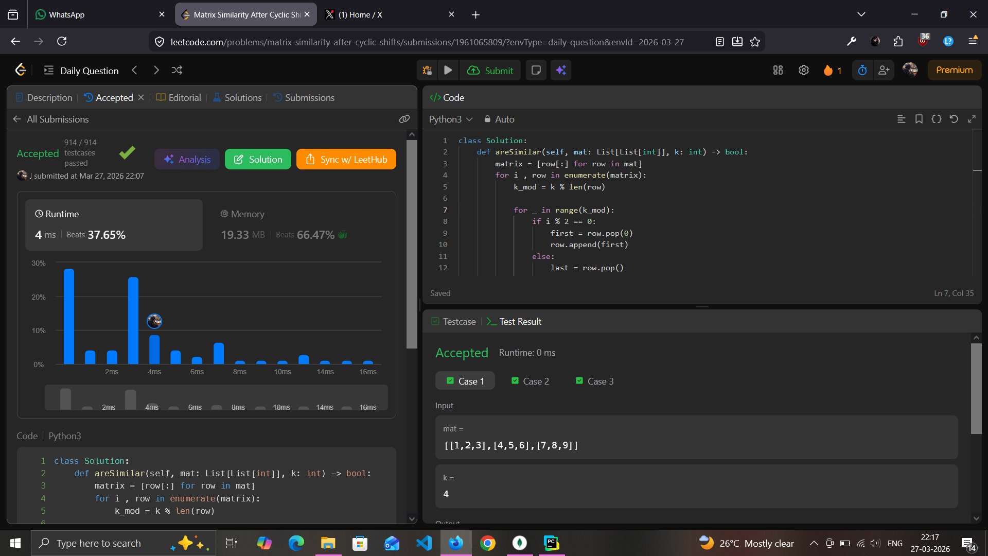Select Case 3 test case
This screenshot has height=556, width=988.
coord(594,381)
